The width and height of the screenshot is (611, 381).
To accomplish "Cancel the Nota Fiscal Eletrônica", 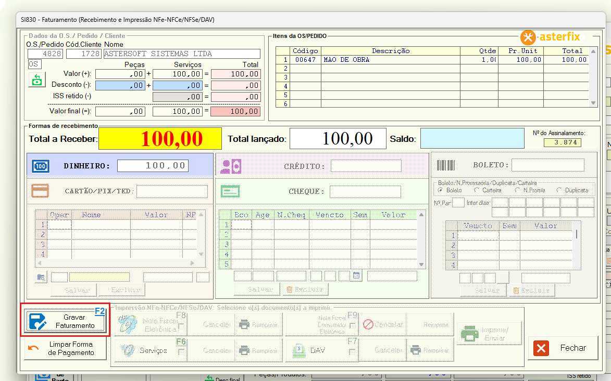I will click(211, 325).
